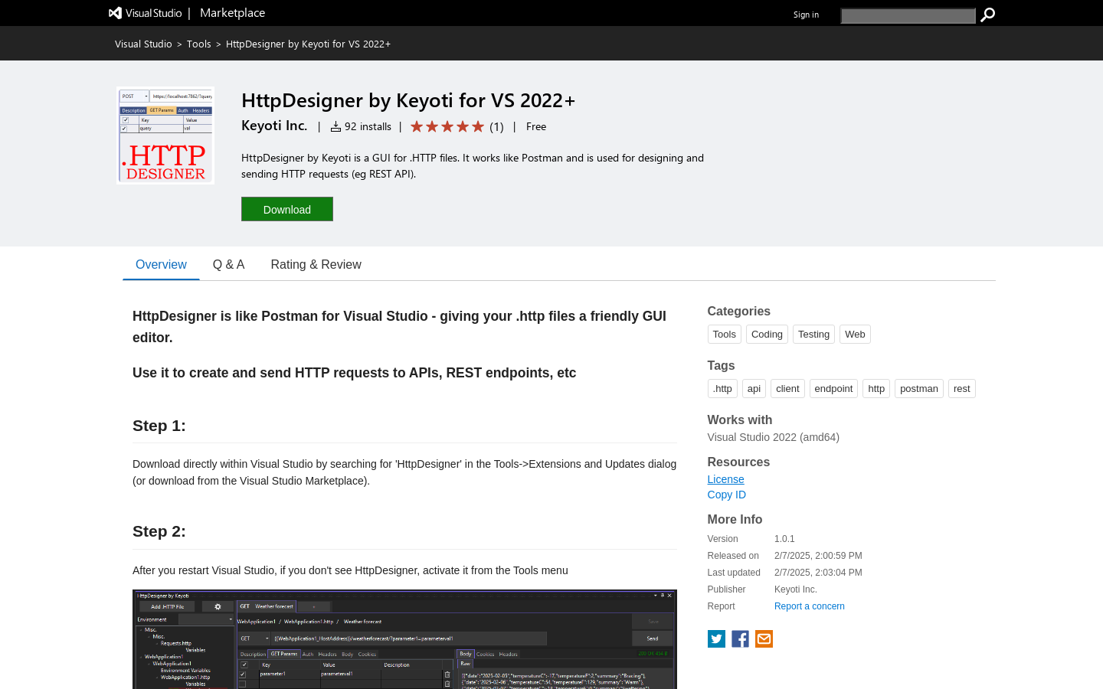Click Report a concern link
The height and width of the screenshot is (689, 1103).
[810, 606]
